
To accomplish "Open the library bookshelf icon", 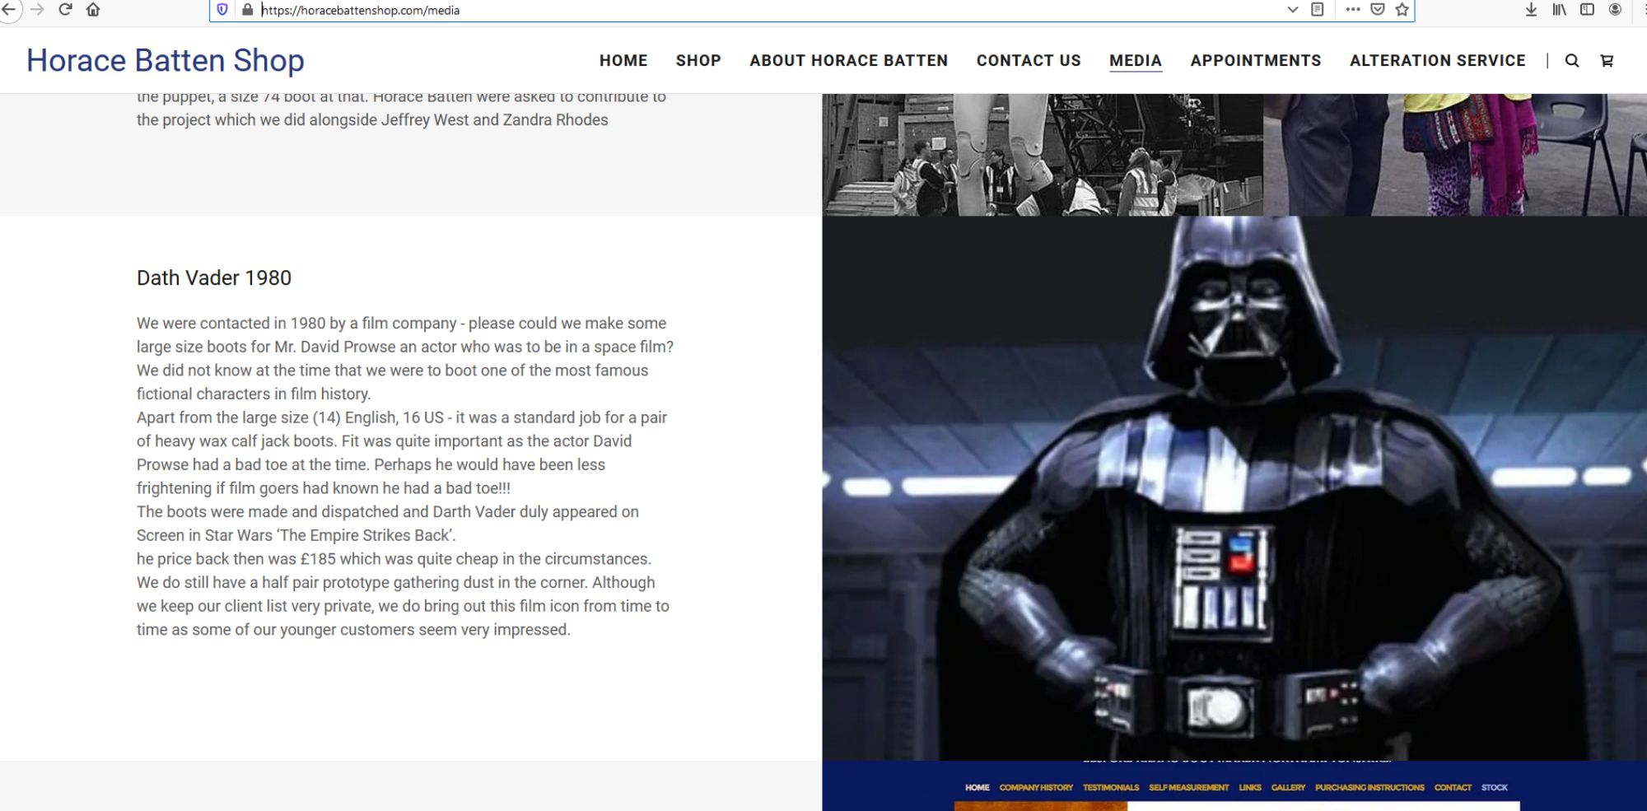I will point(1559,10).
